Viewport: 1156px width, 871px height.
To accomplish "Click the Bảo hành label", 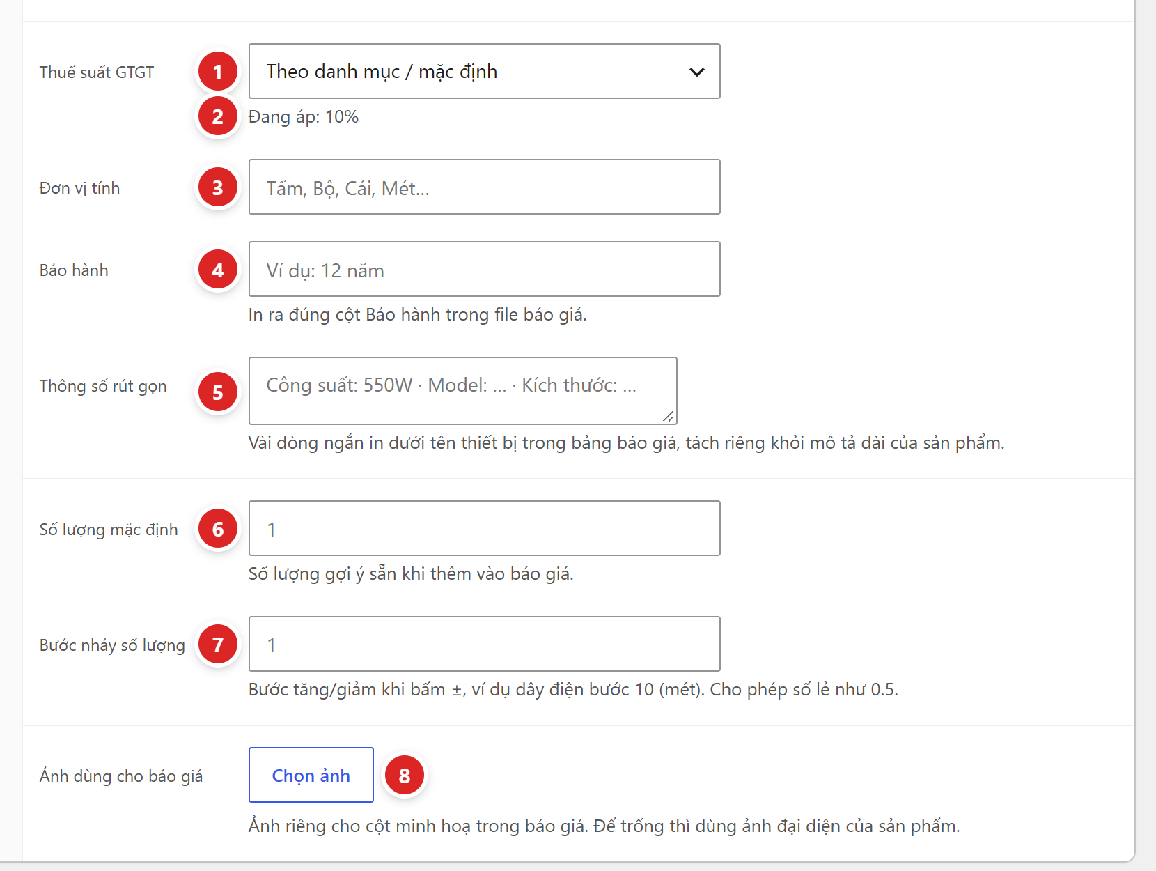I will pos(74,270).
